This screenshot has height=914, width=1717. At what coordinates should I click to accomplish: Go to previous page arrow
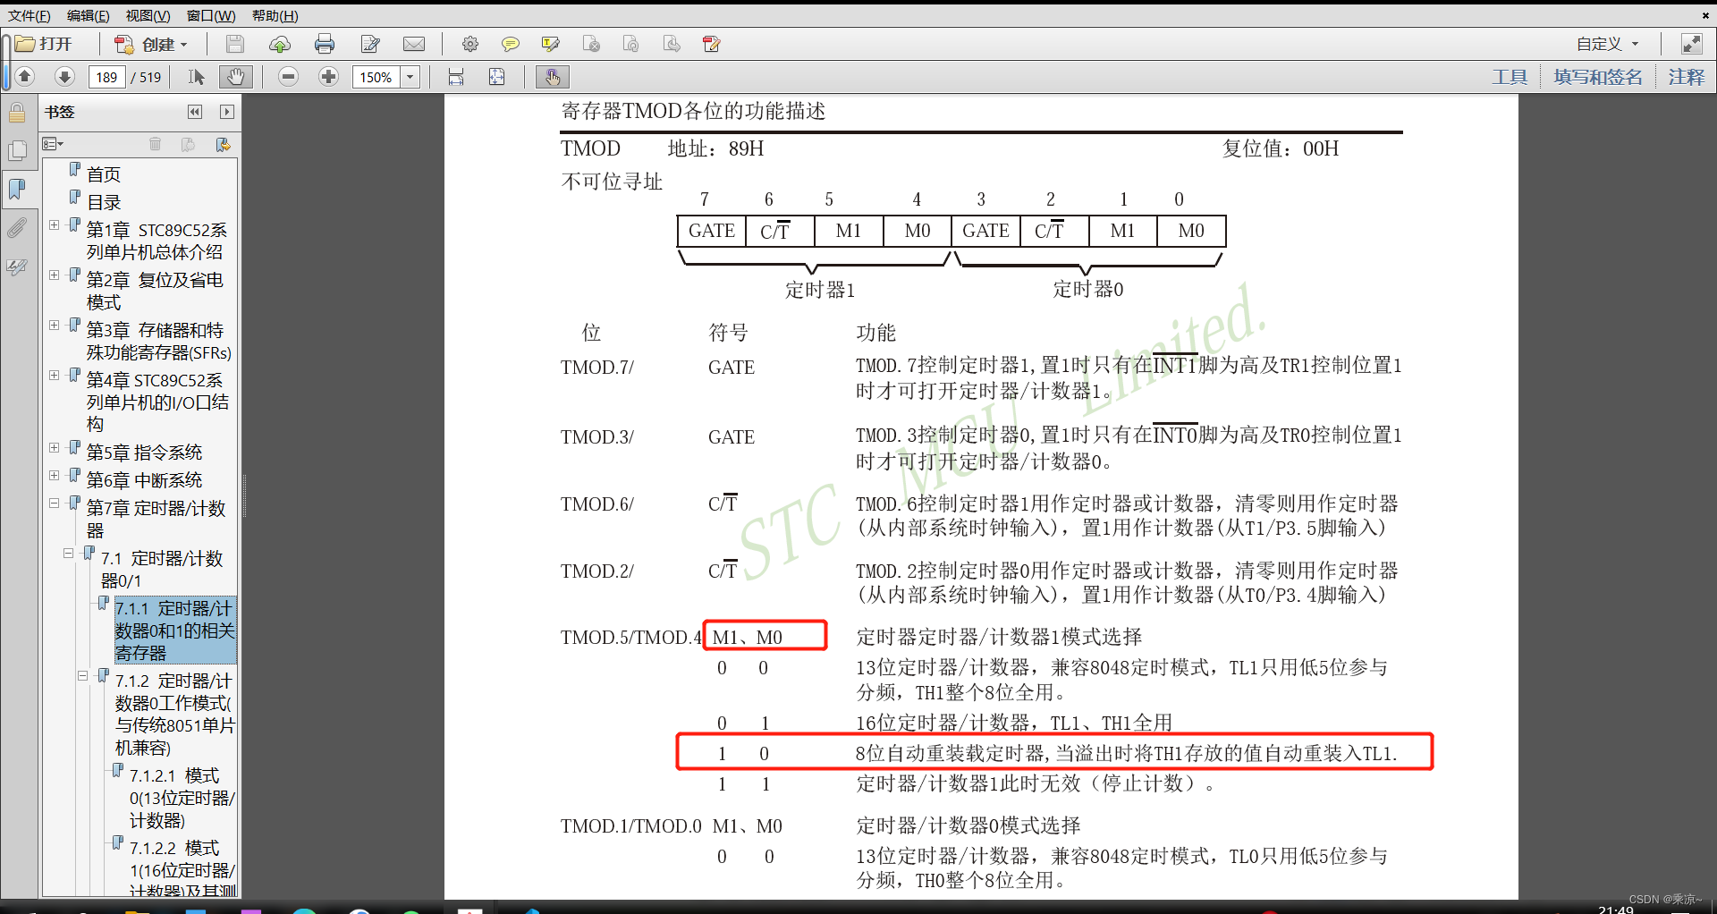[25, 77]
